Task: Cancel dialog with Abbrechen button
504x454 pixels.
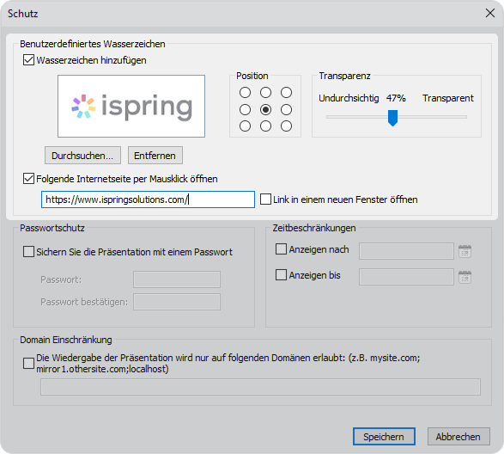Action: coord(458,437)
